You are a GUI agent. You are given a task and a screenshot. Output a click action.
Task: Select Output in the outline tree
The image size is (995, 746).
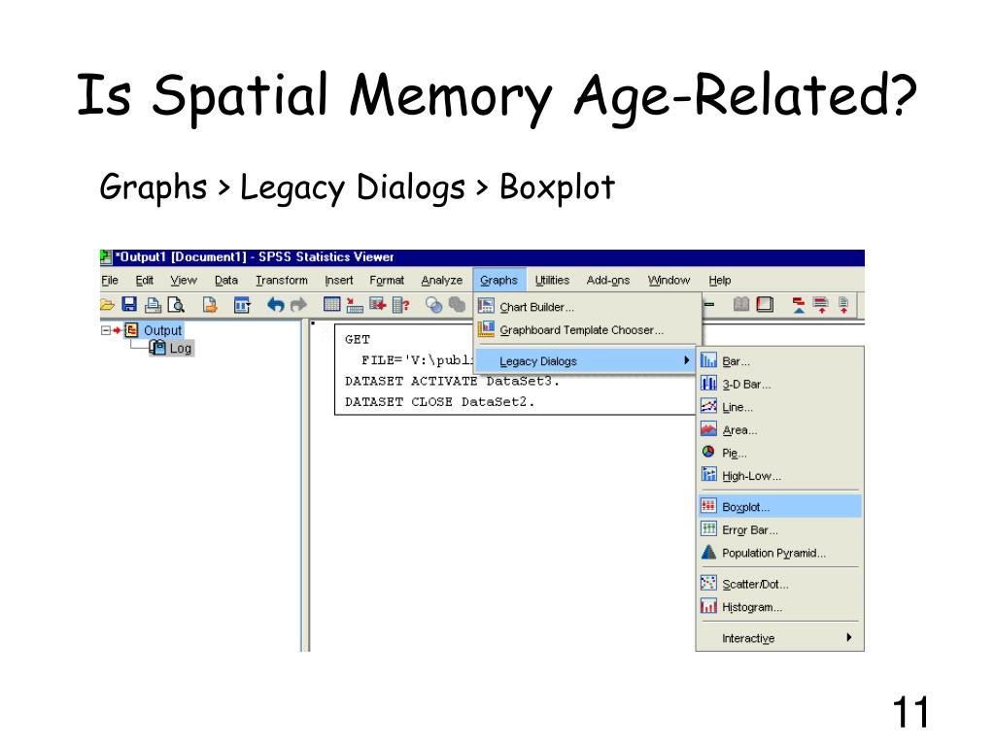(162, 330)
